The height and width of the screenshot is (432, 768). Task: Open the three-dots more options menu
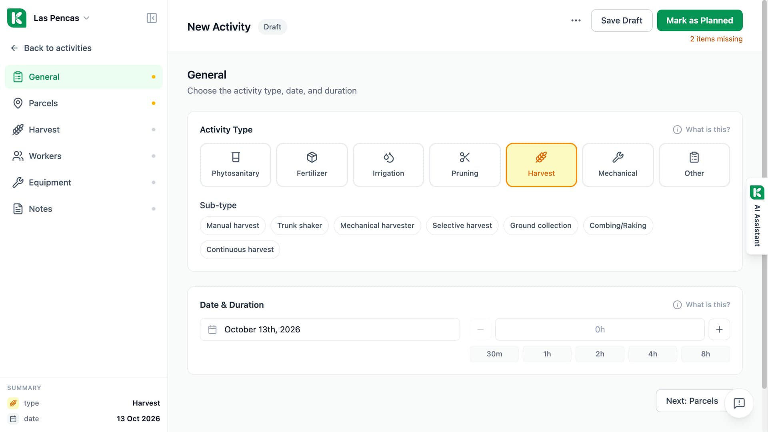coord(576,20)
